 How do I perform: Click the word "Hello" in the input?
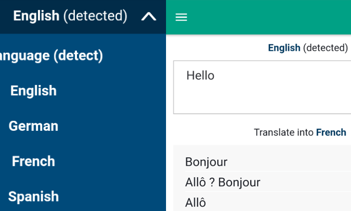point(200,75)
